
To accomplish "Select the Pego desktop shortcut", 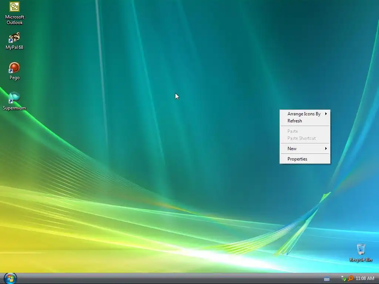I will point(14,71).
